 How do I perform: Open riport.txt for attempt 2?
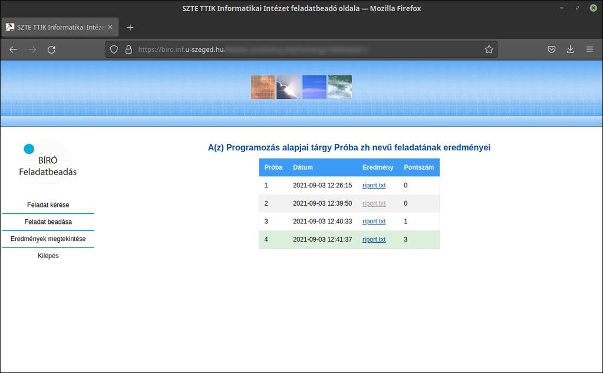click(374, 203)
